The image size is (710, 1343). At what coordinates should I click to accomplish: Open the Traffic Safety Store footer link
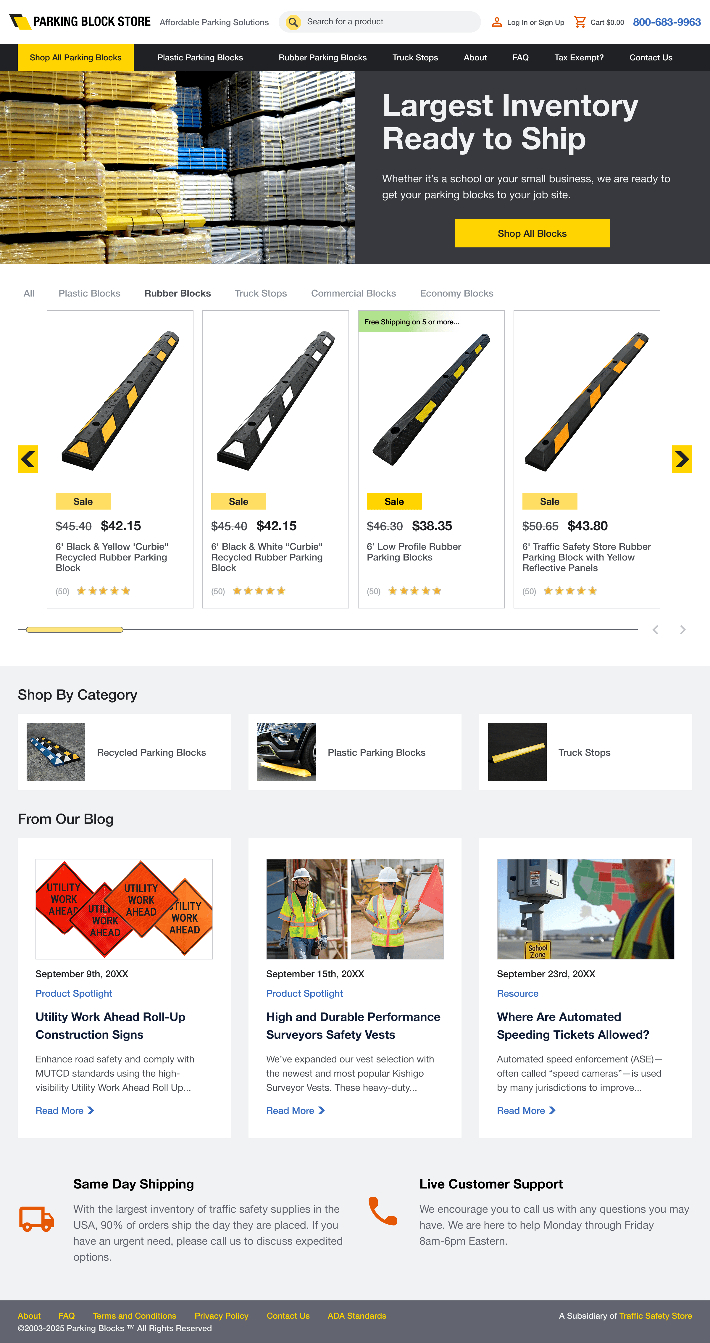point(656,1316)
